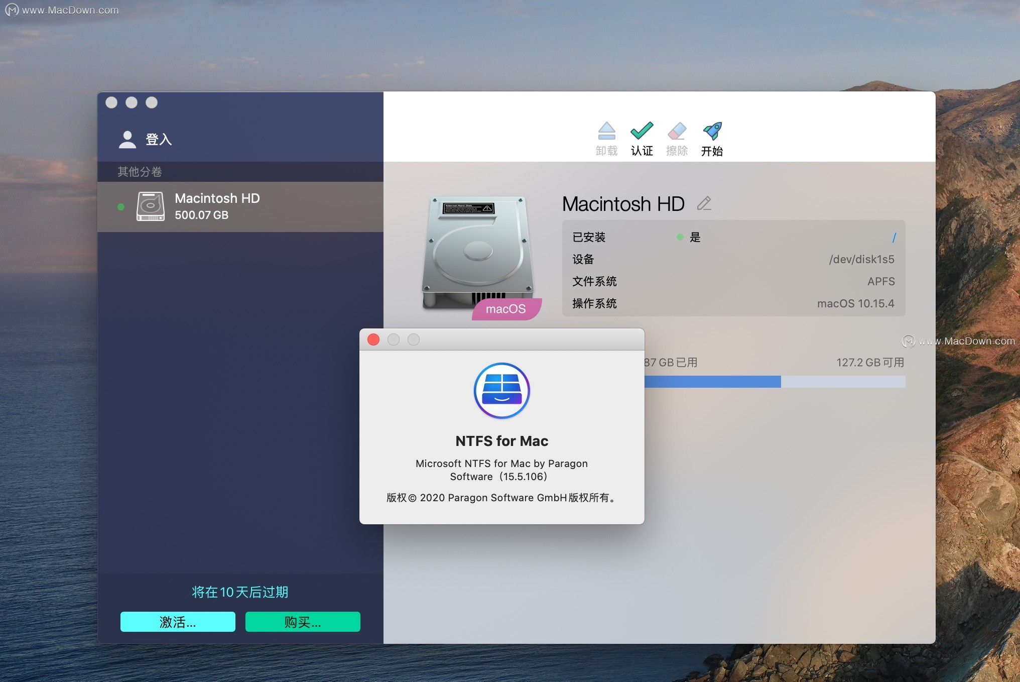Click the hard drive icon in sidebar
Screen dimensions: 1020x682
(151, 206)
